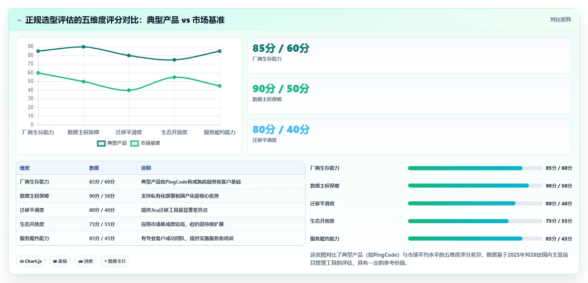Click the 生态开放度 progress bar
Screen dimensions: 588x283
click(x=475, y=221)
